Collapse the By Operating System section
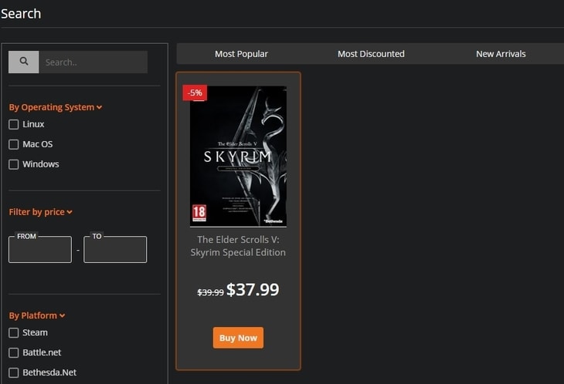Image resolution: width=564 pixels, height=384 pixels. (x=56, y=107)
